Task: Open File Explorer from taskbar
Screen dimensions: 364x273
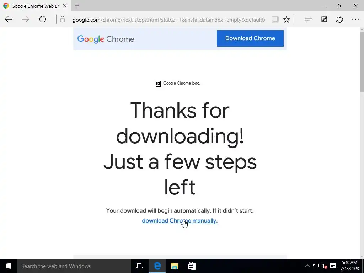Action: tap(174, 266)
